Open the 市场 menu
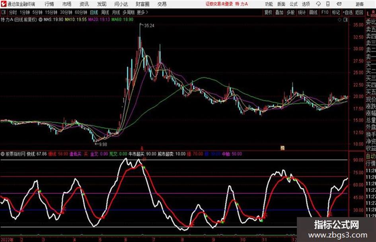Image resolution: width=376 pixels, height=242 pixels. [67, 4]
